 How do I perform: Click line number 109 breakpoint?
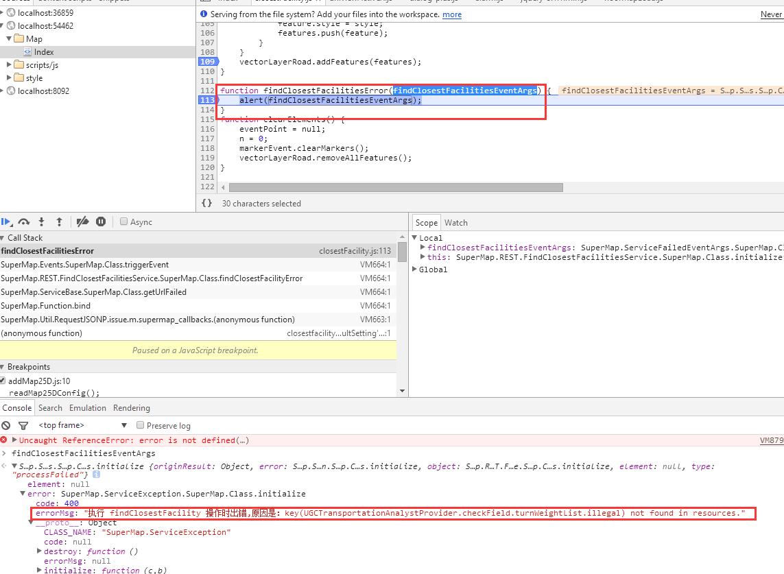click(x=208, y=62)
